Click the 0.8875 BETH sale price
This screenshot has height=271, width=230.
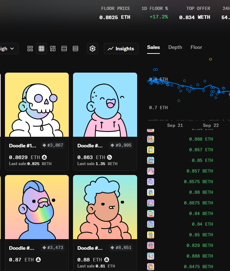tap(198, 203)
